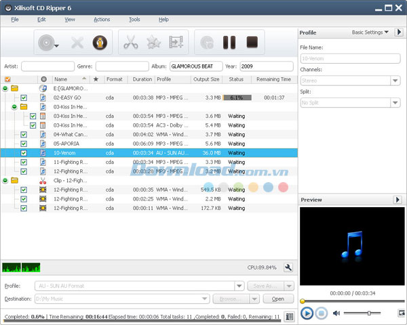Click the CD disc load toolbar icon

[47, 43]
